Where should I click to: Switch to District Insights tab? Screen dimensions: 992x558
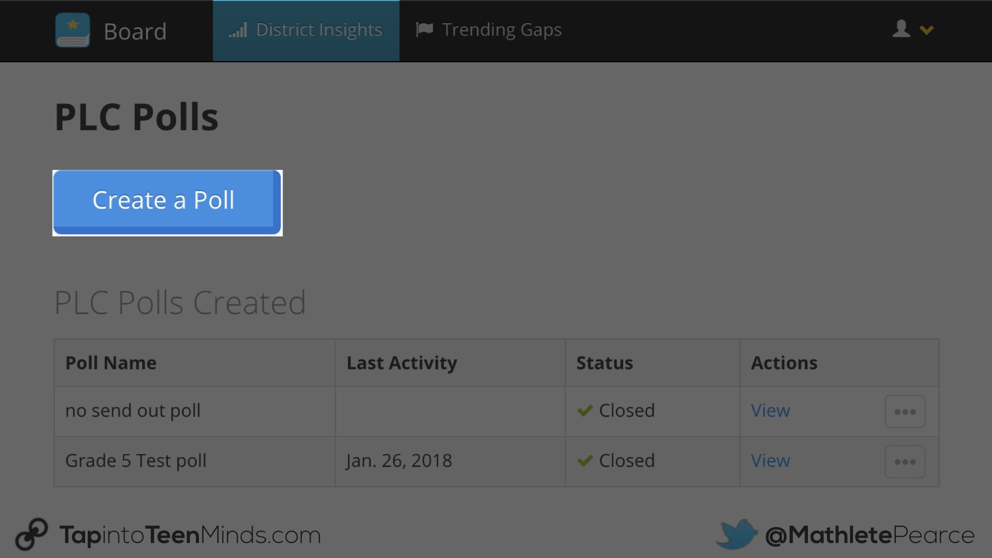319,30
